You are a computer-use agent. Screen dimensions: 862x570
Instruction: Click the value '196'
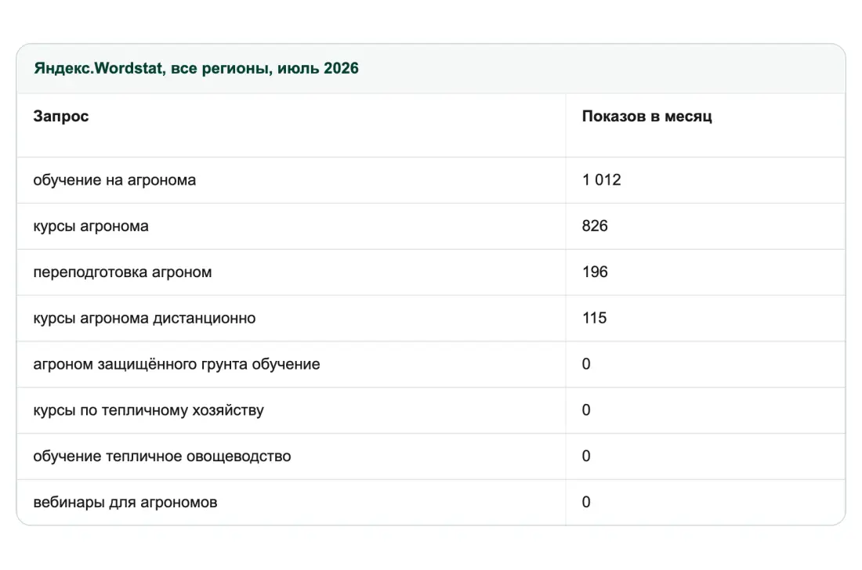(x=595, y=272)
